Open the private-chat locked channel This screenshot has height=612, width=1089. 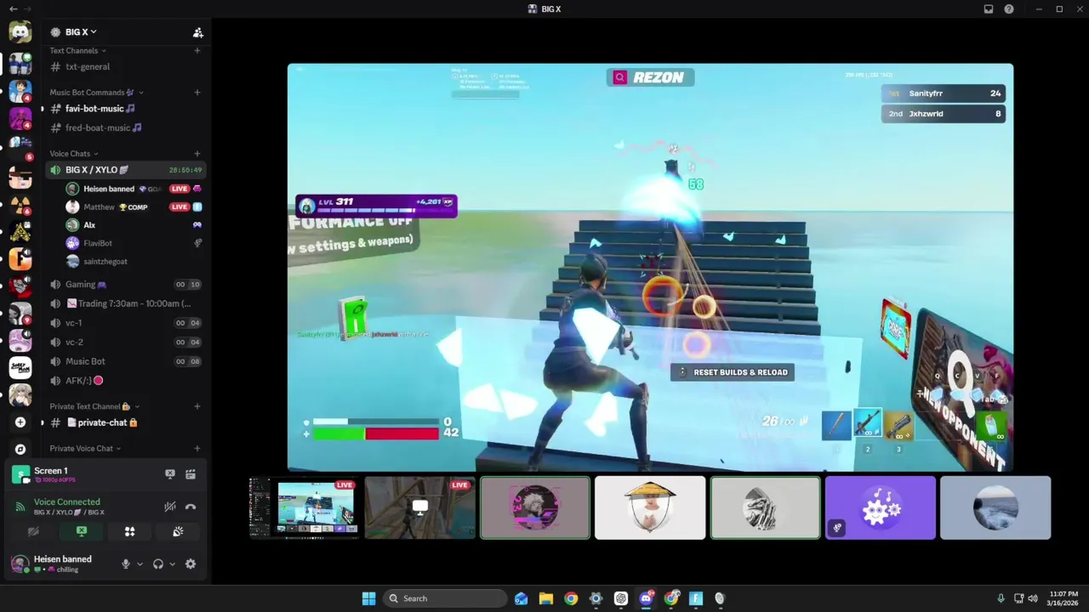(x=126, y=422)
